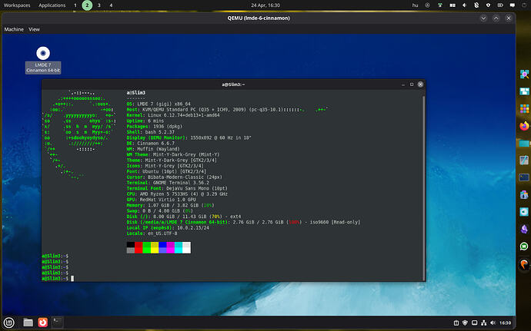531x331 pixels.
Task: Click the terminal vertical scrollbar
Action: tap(423, 187)
